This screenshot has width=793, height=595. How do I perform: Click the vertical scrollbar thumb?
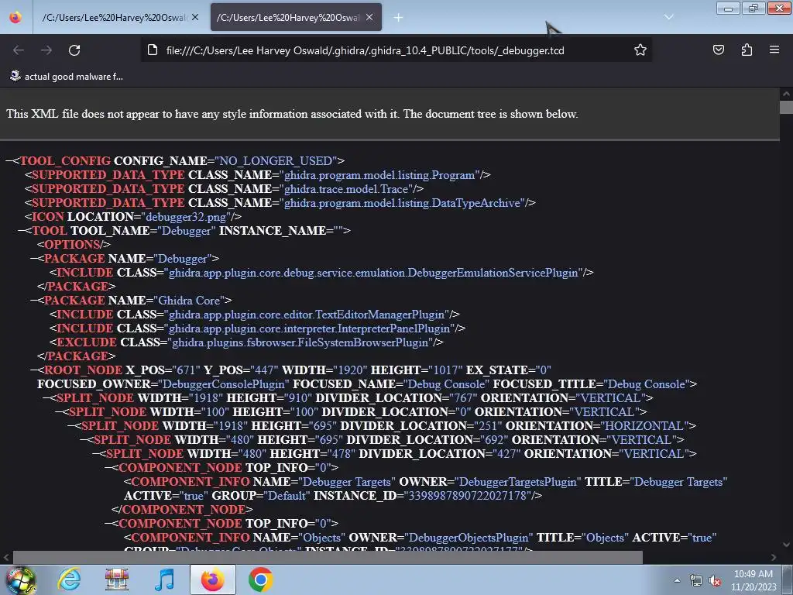click(x=786, y=107)
